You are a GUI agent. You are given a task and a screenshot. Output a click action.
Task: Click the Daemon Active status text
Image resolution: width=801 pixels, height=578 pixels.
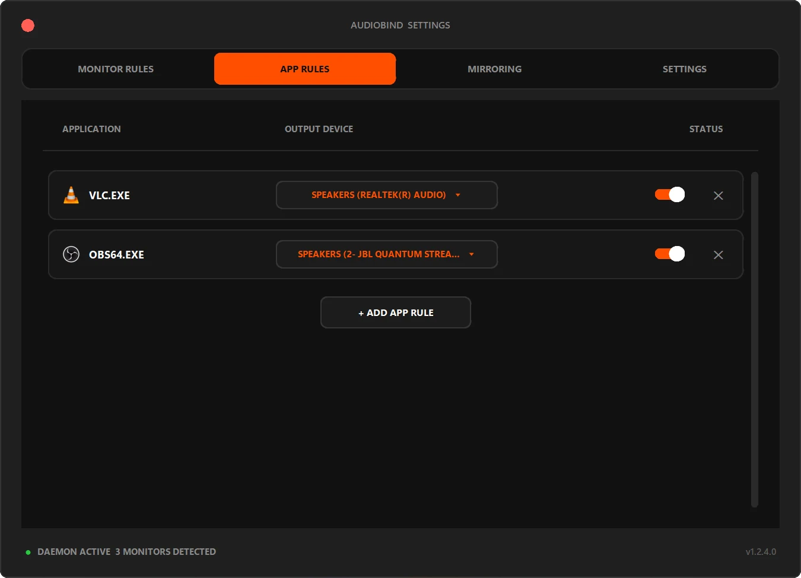pyautogui.click(x=74, y=551)
